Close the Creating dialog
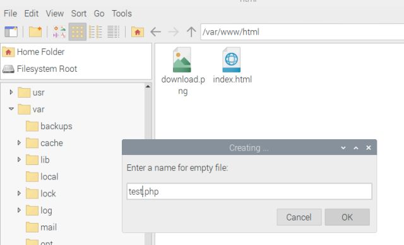Viewport: 404px width, 245px height. 369,147
